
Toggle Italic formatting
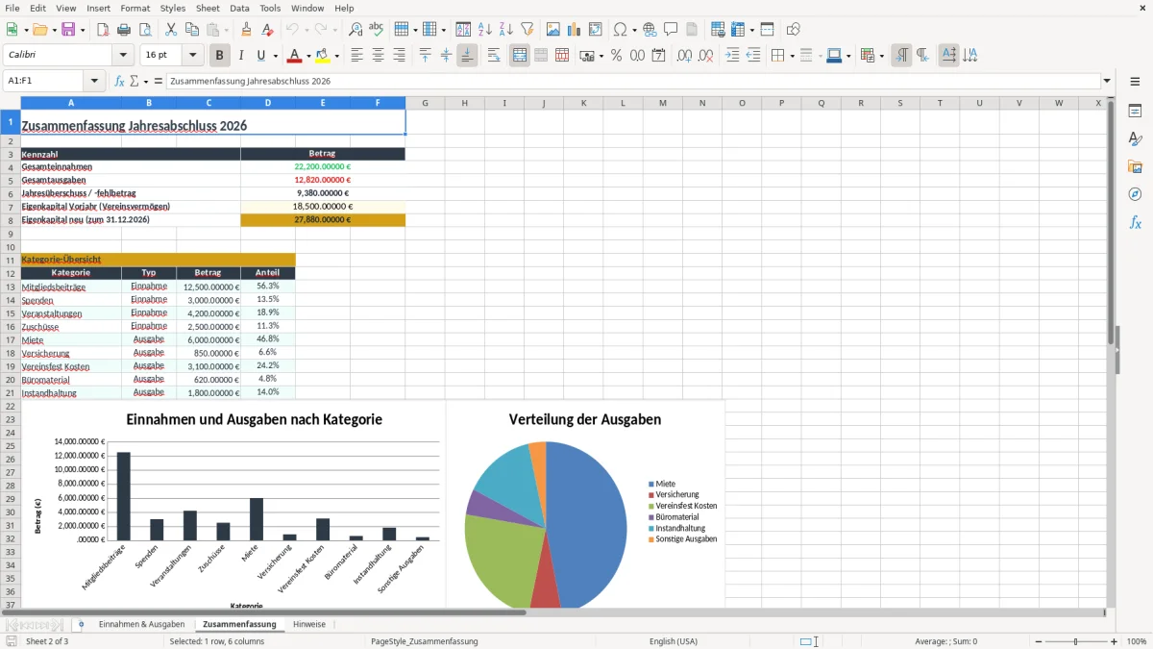pyautogui.click(x=241, y=56)
